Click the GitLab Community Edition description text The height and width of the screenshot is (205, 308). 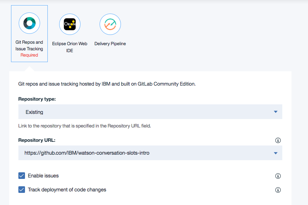(x=107, y=84)
